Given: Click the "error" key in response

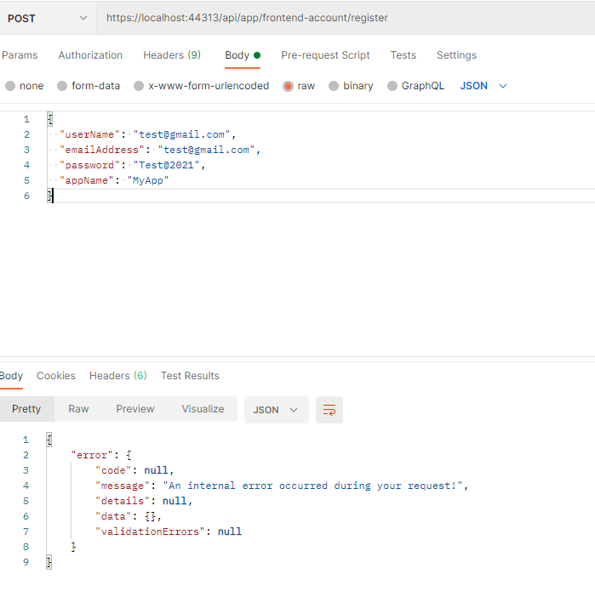Looking at the screenshot, I should tap(92, 455).
